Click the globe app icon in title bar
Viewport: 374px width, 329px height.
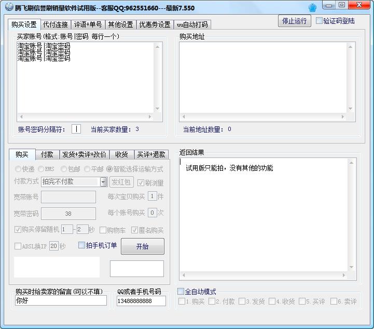pyautogui.click(x=9, y=7)
